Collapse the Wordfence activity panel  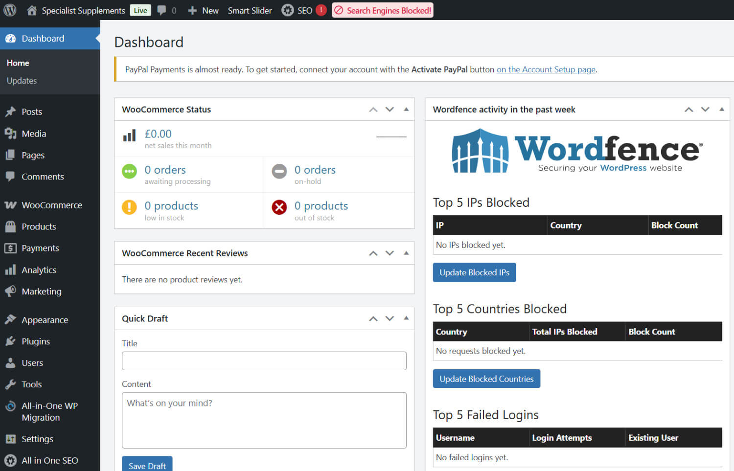click(722, 109)
